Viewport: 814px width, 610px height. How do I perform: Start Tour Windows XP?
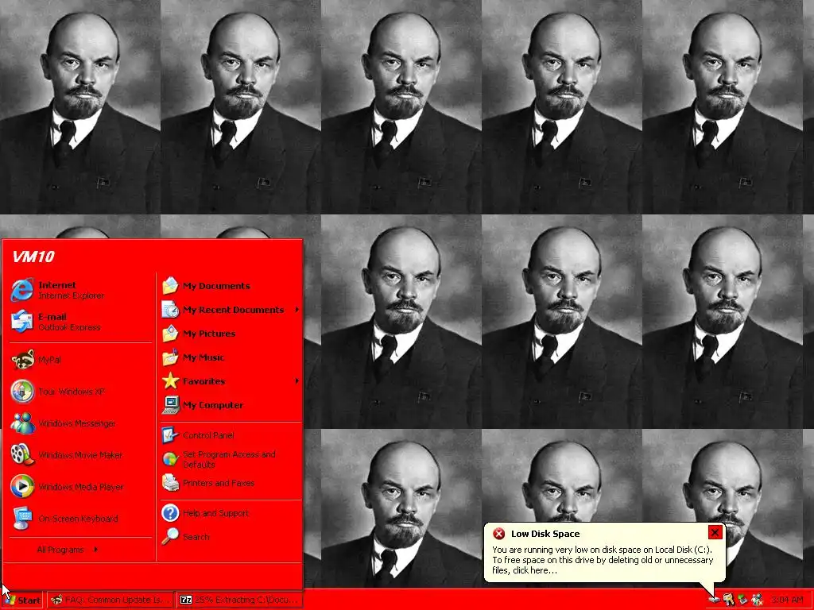[x=80, y=391]
